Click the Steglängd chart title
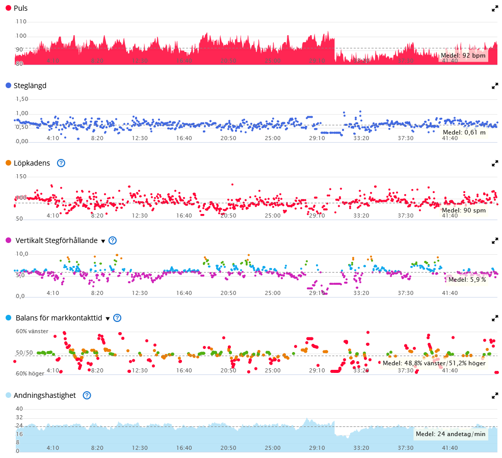 [x=30, y=86]
